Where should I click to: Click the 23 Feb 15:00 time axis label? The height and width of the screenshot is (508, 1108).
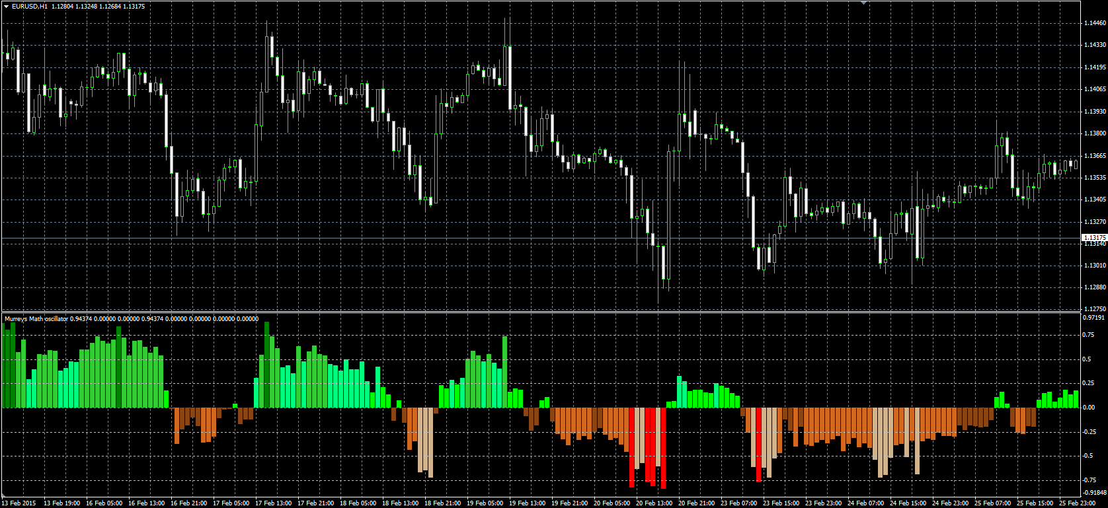[781, 503]
